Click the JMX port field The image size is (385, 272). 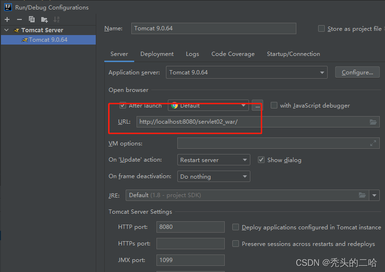click(190, 260)
